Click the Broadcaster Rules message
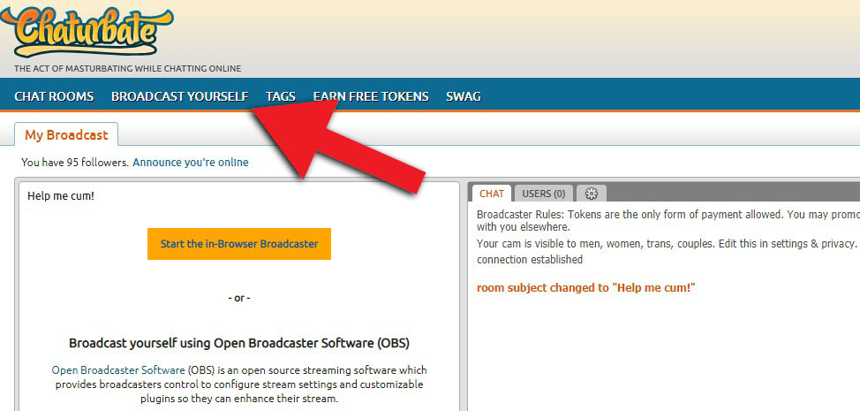This screenshot has width=860, height=411. point(668,221)
